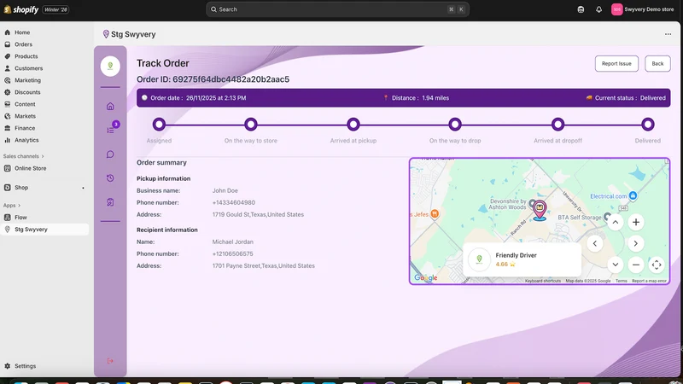Image resolution: width=683 pixels, height=384 pixels.
Task: Click the Friendly Driver avatar
Action: coord(479,259)
